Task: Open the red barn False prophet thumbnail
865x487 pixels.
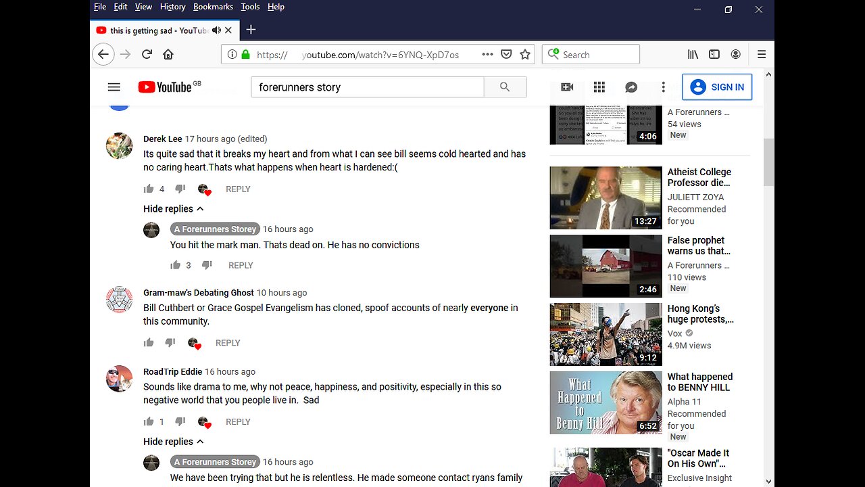Action: [x=606, y=266]
